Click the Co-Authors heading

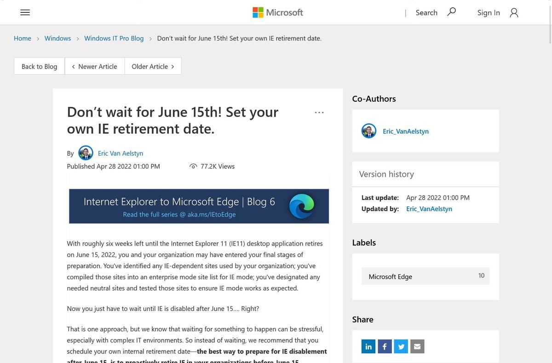[374, 98]
